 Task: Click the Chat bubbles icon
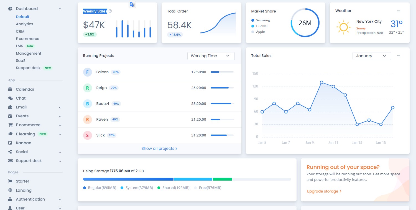(10, 98)
